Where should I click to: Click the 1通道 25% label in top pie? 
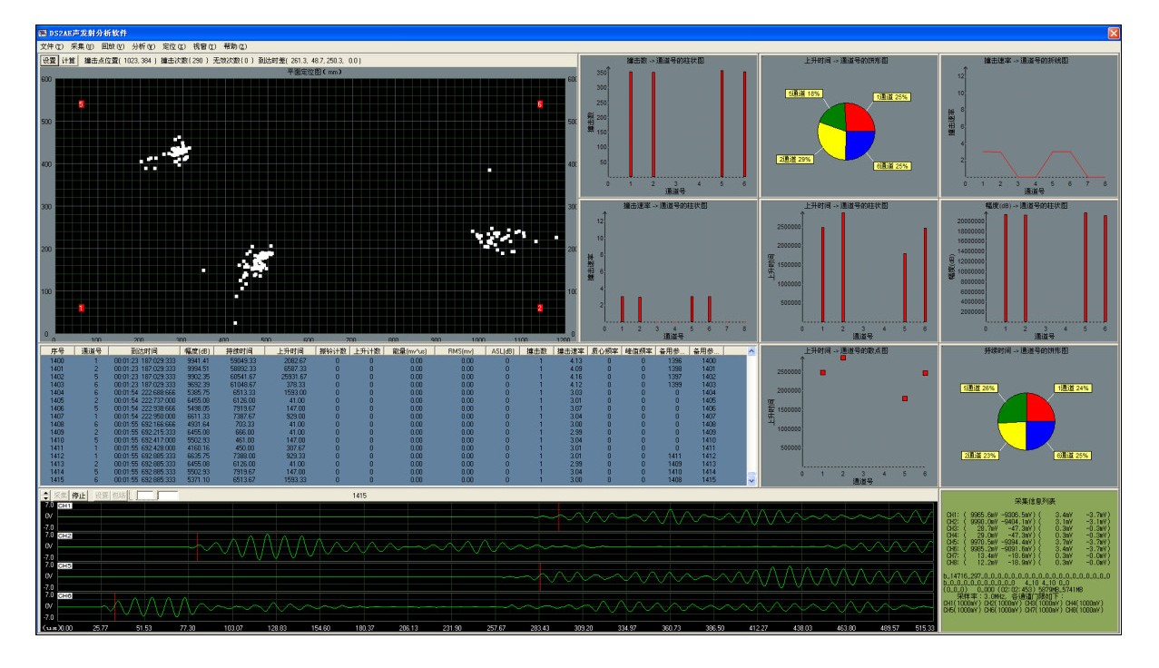tap(891, 96)
